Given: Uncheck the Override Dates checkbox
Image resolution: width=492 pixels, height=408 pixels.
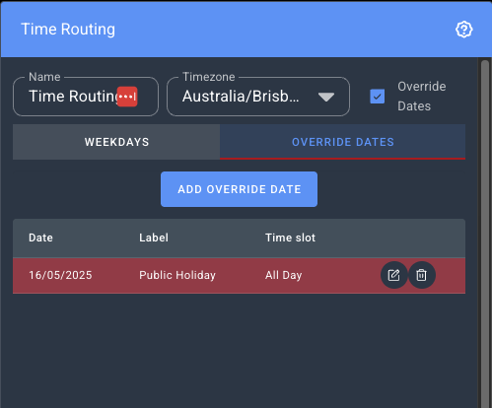Looking at the screenshot, I should 377,97.
